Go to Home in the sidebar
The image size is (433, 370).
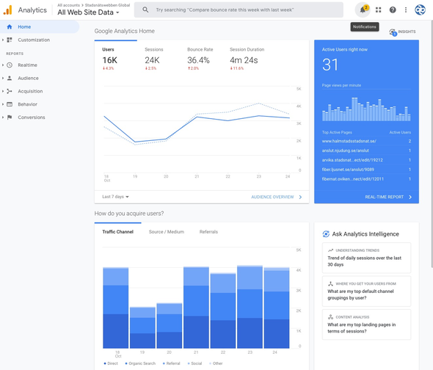coord(40,27)
